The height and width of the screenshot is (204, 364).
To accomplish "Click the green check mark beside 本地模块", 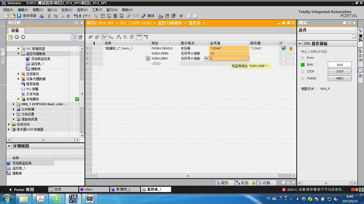I will (77, 99).
